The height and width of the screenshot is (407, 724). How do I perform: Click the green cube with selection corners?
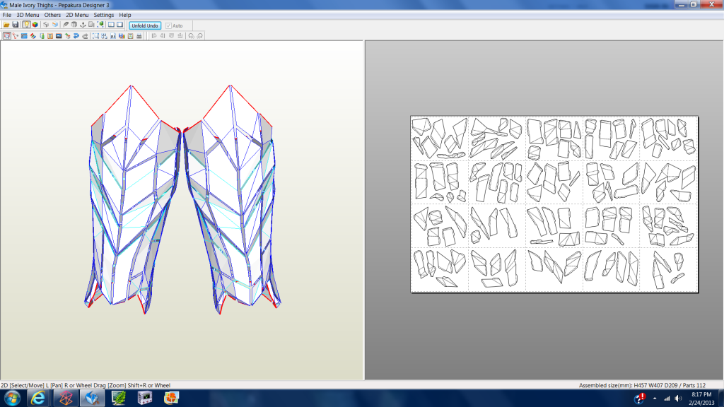(x=100, y=25)
